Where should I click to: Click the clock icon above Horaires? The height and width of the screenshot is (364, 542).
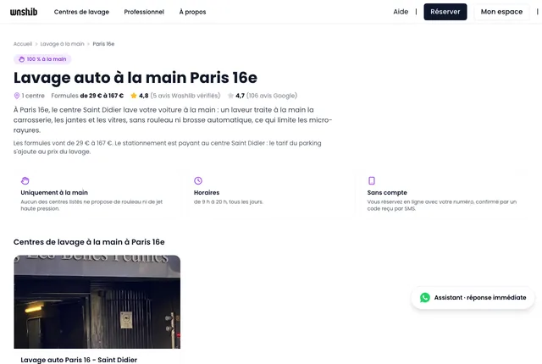198,180
